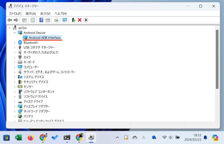Expand the Bluetooth category
The height and width of the screenshot is (144, 224).
click(15, 43)
